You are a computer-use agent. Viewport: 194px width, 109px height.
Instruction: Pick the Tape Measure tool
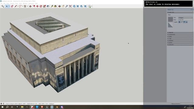coord(52,6)
